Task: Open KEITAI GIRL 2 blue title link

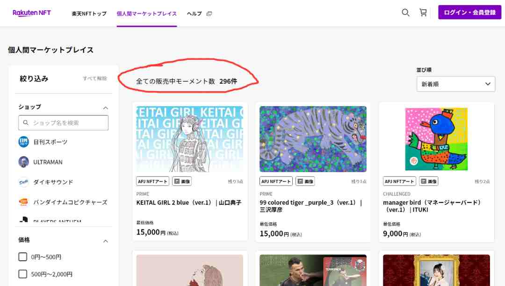Action: coord(189,202)
